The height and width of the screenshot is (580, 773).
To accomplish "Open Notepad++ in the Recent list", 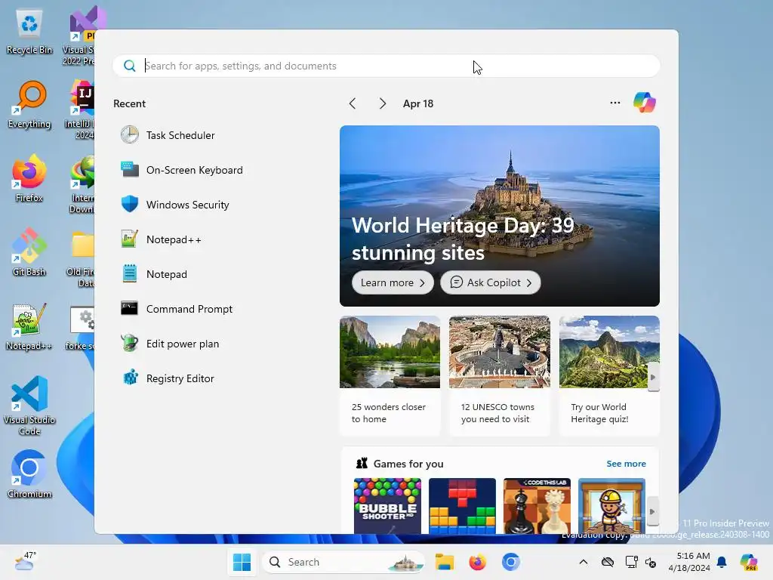I will (x=162, y=239).
